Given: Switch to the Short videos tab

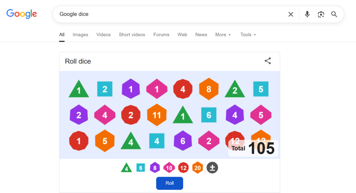Looking at the screenshot, I should pyautogui.click(x=132, y=35).
